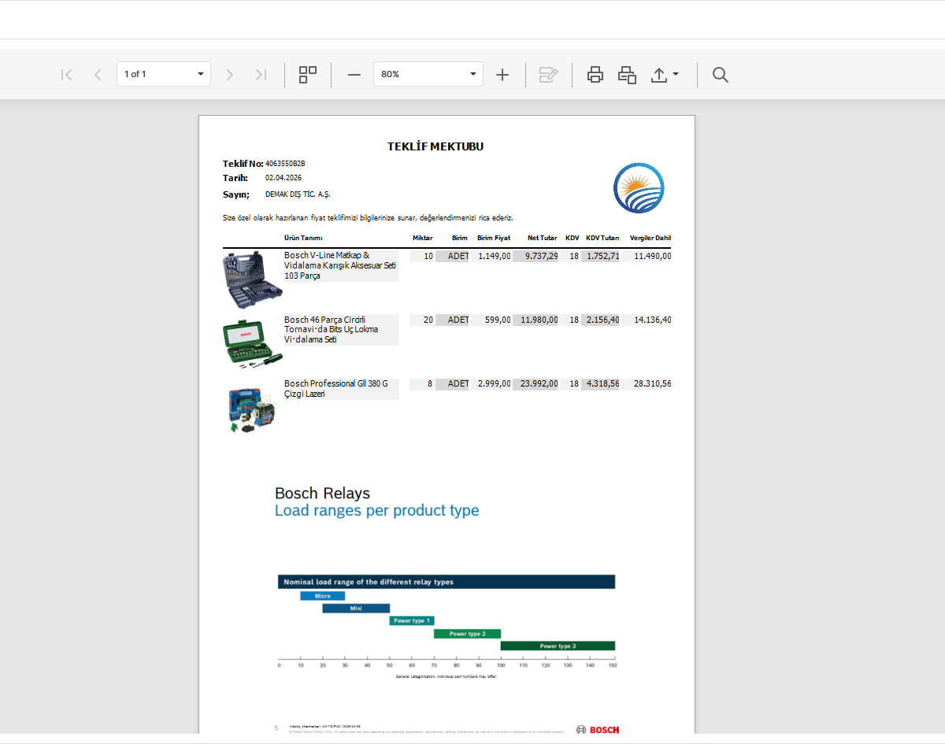
Task: Click 'Ürün Tanımı' column header
Action: click(x=303, y=238)
